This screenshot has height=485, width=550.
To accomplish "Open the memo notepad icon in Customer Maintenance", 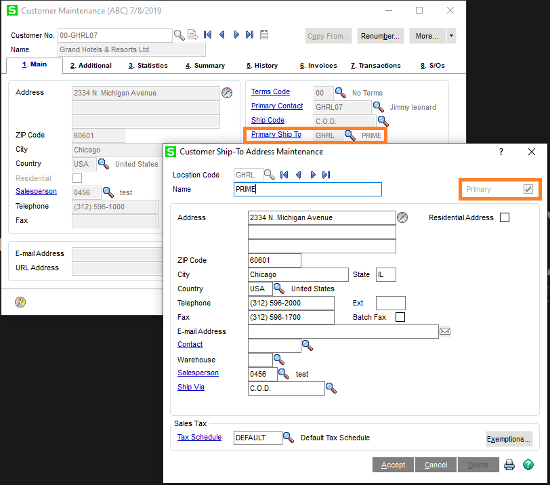I will click(x=264, y=35).
